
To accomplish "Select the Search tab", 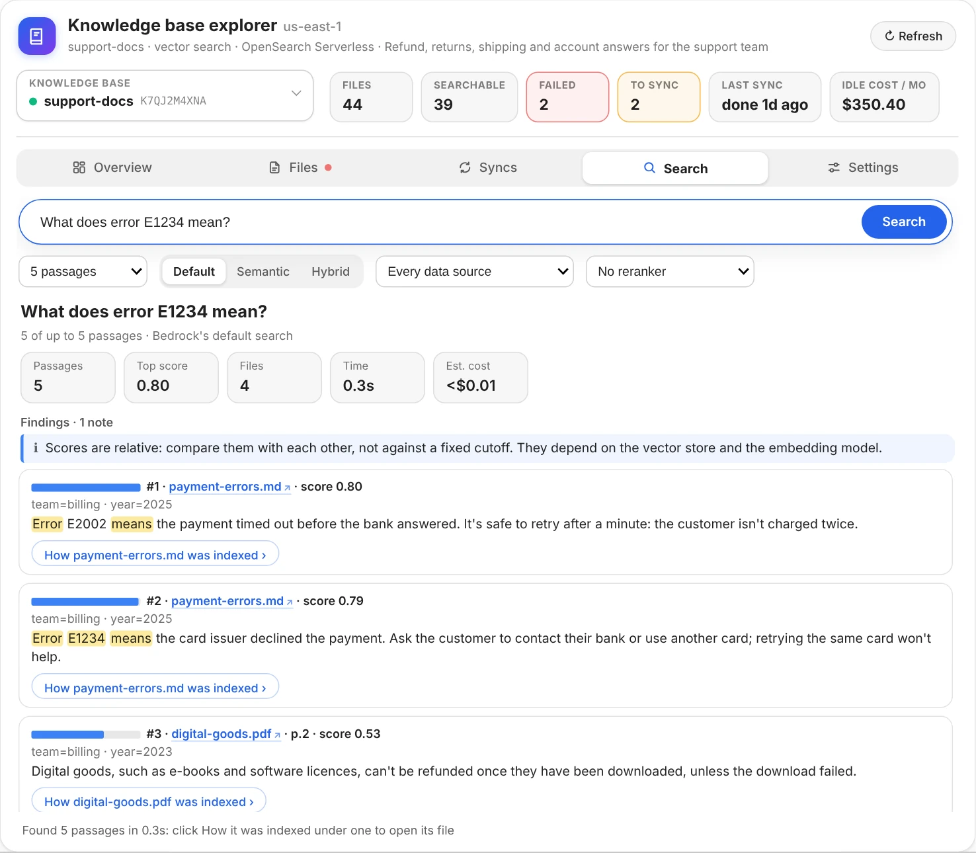I will (x=675, y=169).
